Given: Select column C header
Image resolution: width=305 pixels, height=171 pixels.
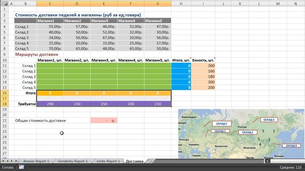Looking at the screenshot, I should [50, 4].
